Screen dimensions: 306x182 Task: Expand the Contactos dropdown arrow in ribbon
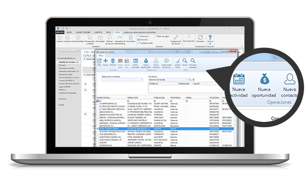point(67,44)
